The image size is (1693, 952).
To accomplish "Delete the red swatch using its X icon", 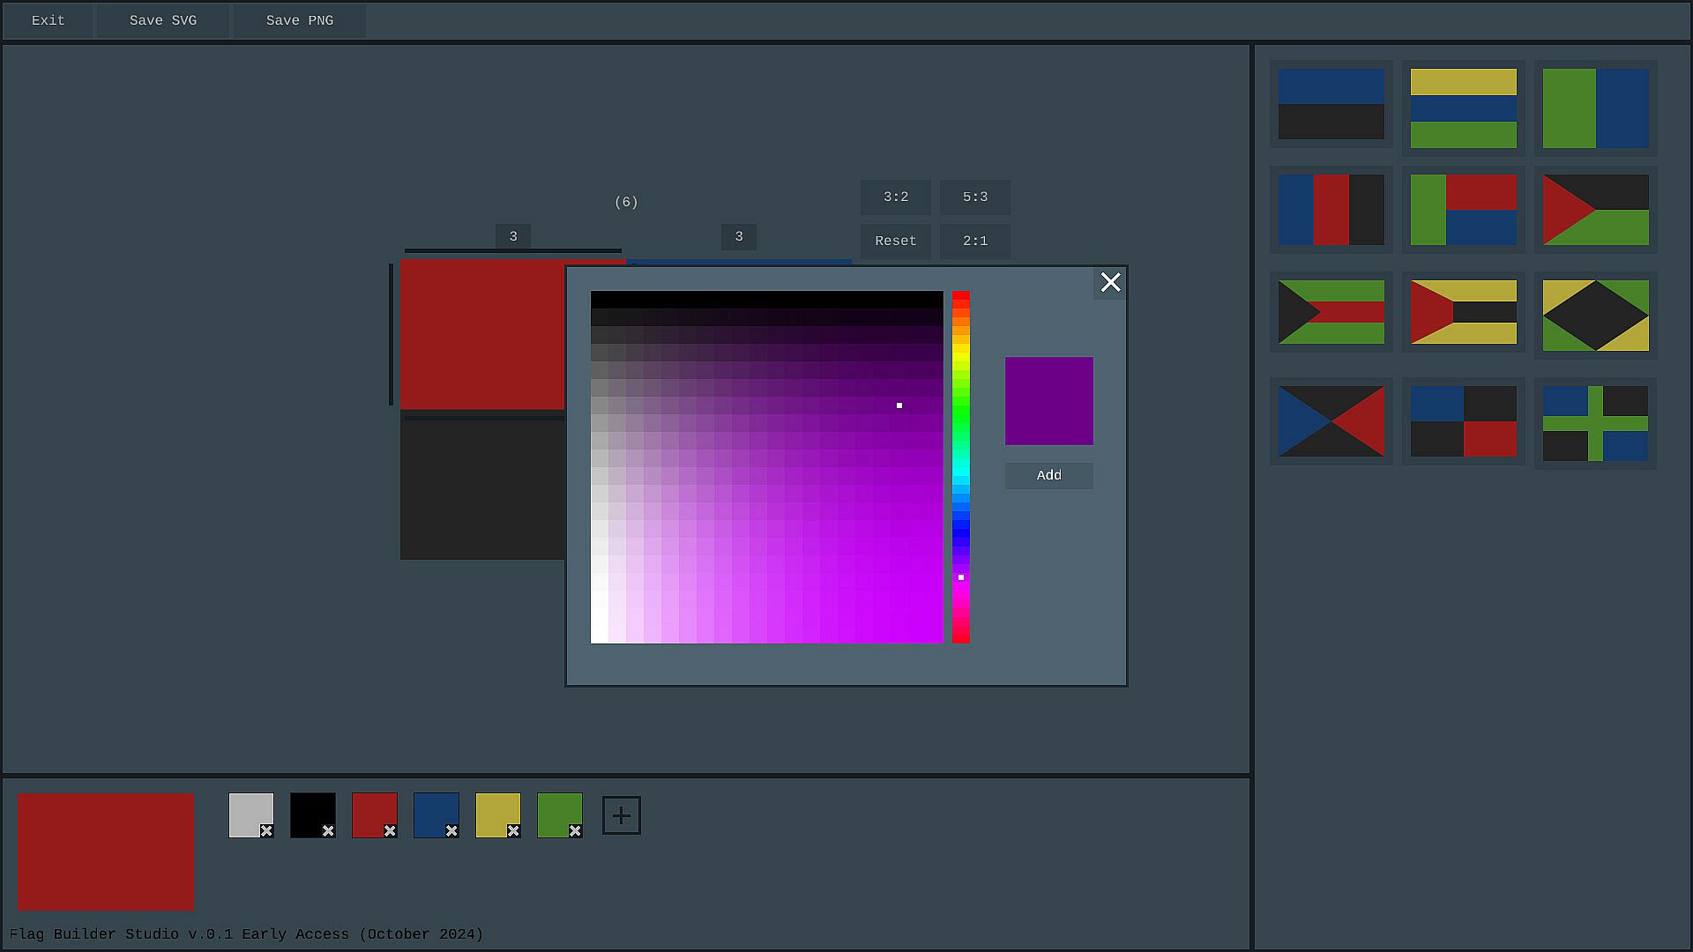I will point(390,830).
